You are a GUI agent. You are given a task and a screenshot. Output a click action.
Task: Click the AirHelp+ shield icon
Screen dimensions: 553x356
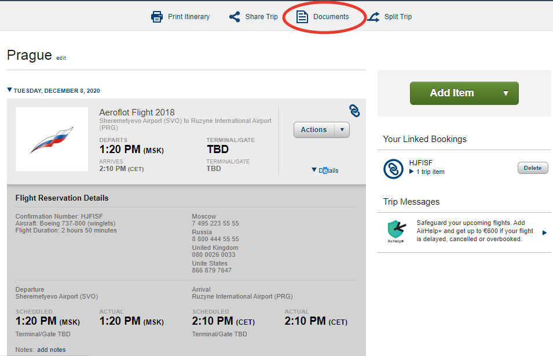point(396,231)
